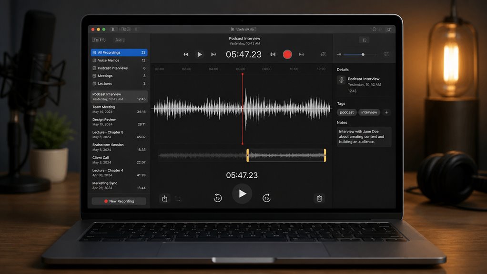Select the Podcast Interview recording row
Screen dimensions: 487x274
tap(119, 96)
